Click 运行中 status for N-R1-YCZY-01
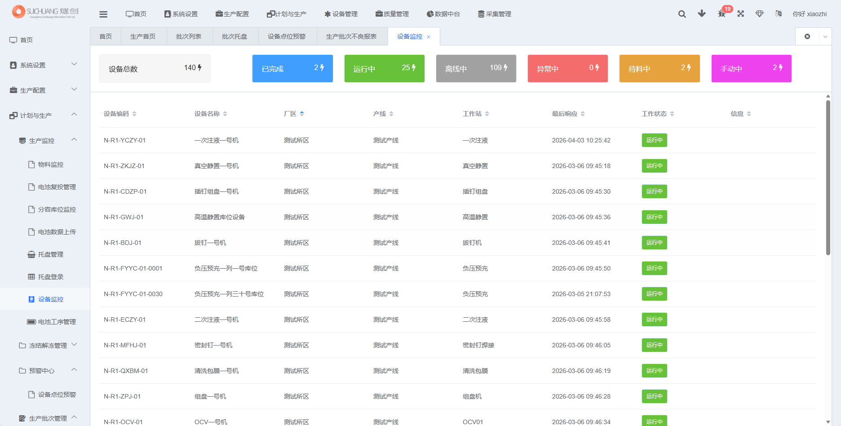Screen dimensions: 841x426 [x=654, y=140]
